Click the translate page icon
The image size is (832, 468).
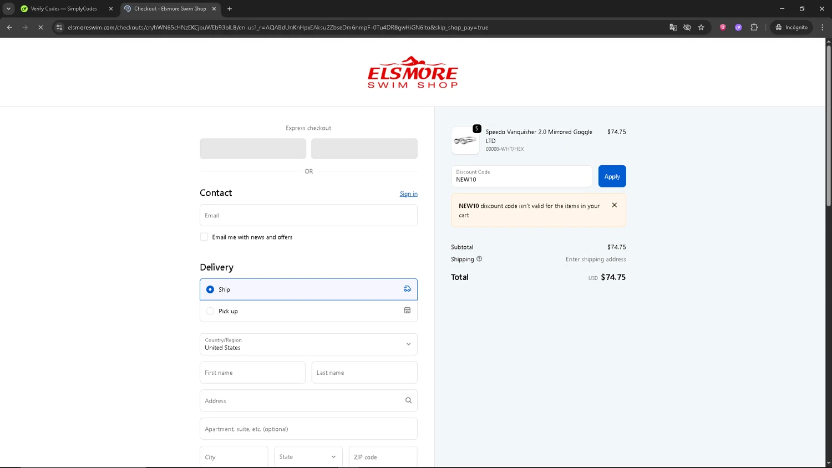tap(673, 27)
